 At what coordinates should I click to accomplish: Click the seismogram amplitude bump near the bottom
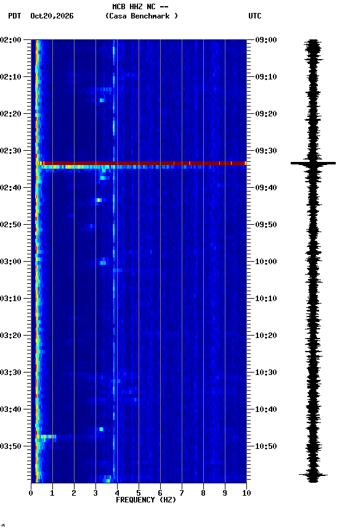click(x=313, y=475)
